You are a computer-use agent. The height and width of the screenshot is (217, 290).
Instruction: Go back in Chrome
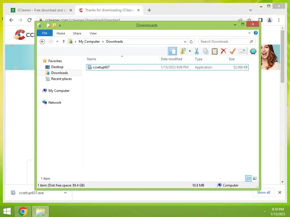click(11, 20)
